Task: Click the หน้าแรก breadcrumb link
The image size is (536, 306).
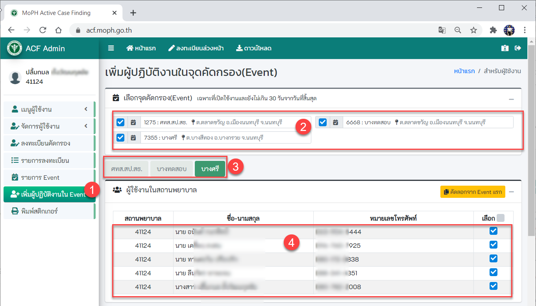Action: click(x=464, y=71)
